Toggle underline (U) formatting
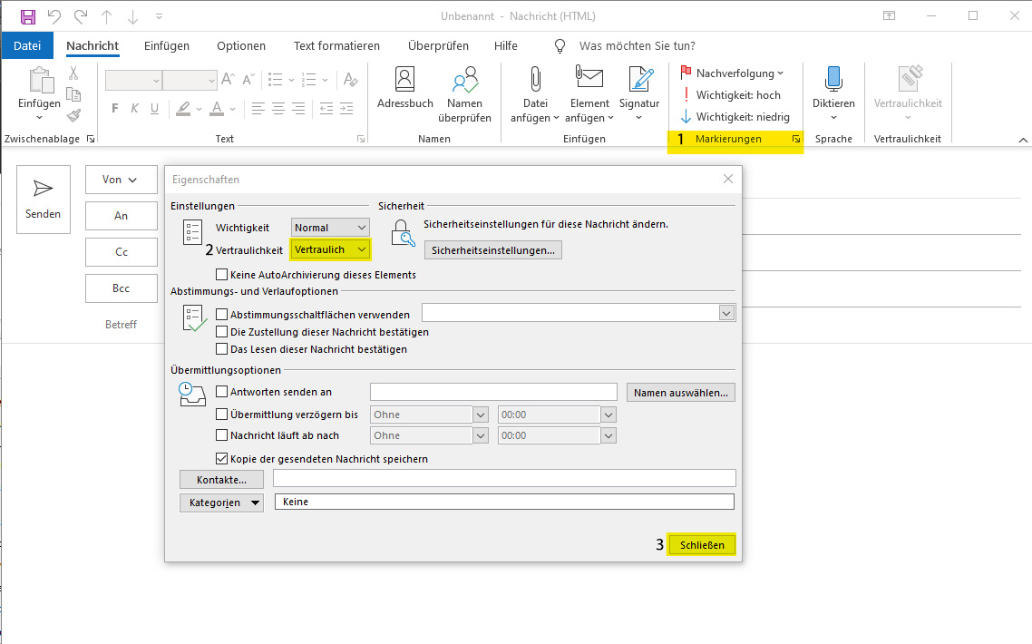 click(155, 109)
